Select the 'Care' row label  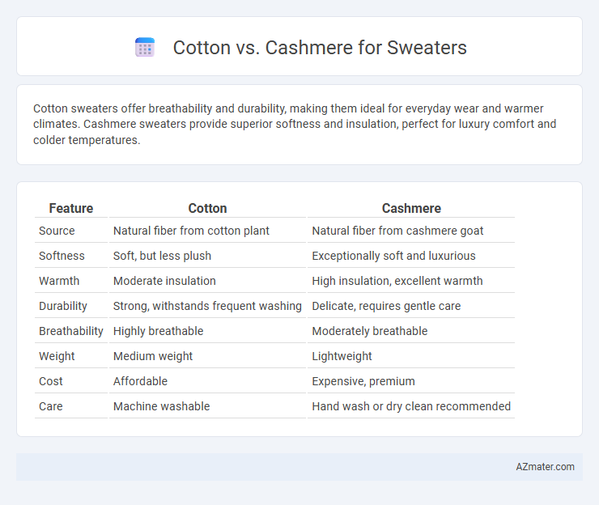tap(51, 406)
